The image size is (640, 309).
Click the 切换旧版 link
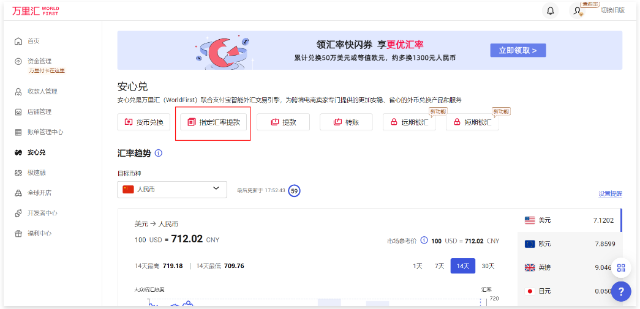(612, 10)
